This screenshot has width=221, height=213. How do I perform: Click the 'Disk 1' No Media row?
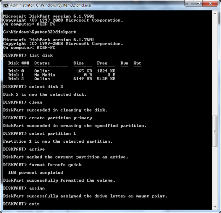point(62,75)
